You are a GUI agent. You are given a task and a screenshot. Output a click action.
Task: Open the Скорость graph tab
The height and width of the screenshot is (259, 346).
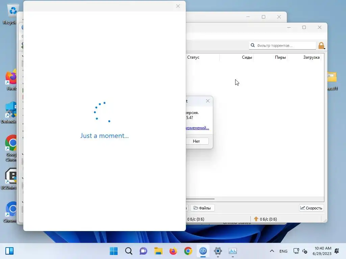tap(311, 208)
